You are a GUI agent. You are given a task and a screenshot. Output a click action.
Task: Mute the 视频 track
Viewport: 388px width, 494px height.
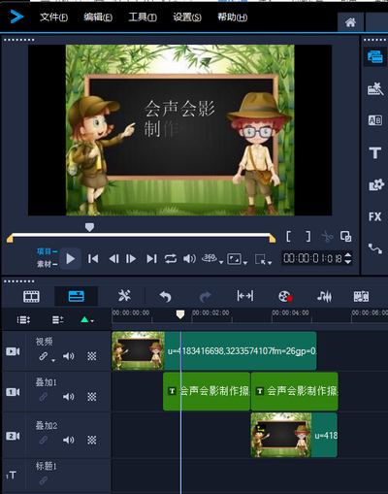tap(68, 356)
